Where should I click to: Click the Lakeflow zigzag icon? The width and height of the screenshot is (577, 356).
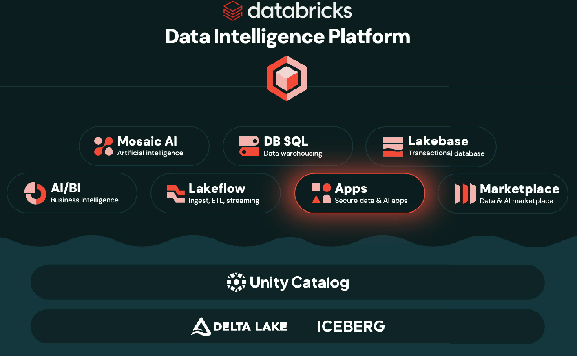point(175,194)
